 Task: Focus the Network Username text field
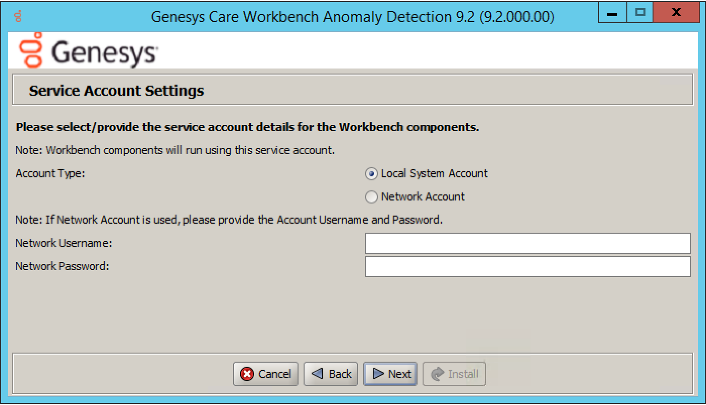point(527,243)
